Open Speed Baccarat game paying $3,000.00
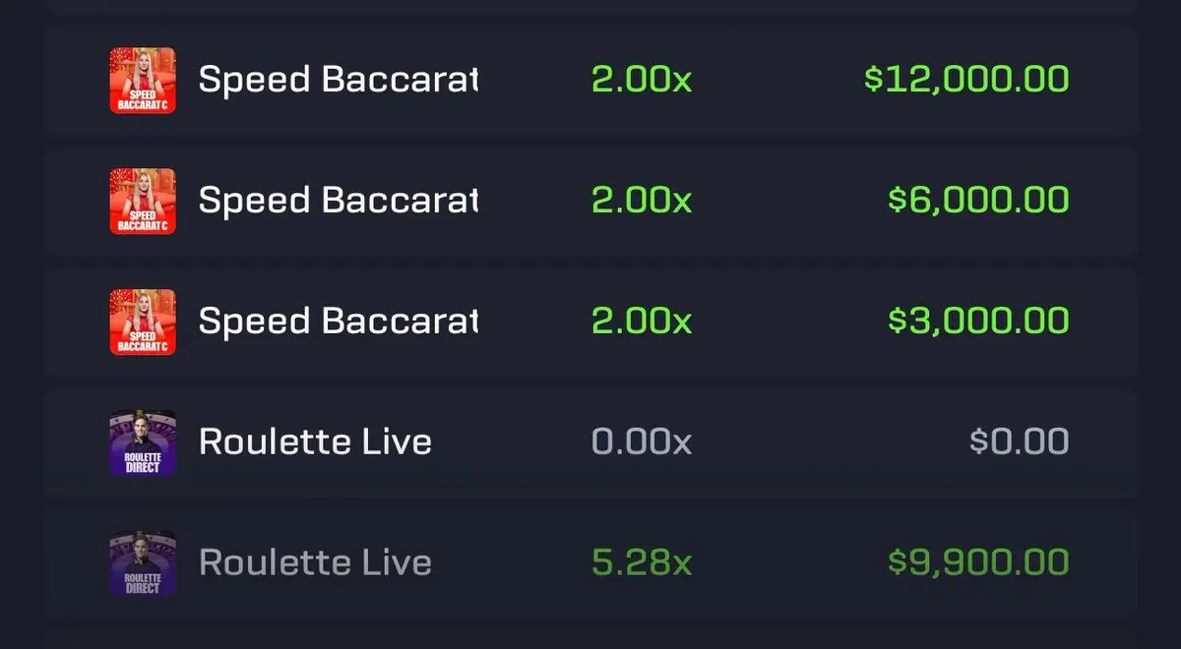1181x649 pixels. tap(339, 322)
